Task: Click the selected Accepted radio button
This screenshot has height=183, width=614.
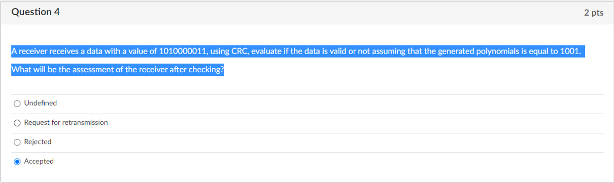Action: (x=17, y=162)
